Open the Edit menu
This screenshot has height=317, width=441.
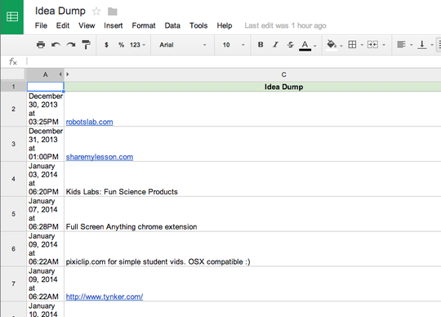click(63, 25)
